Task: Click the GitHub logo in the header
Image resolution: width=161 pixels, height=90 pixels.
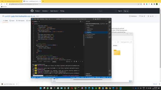Action: (x=32, y=11)
